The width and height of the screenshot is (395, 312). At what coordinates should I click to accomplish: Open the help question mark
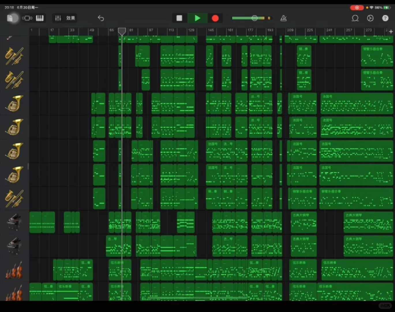point(385,18)
